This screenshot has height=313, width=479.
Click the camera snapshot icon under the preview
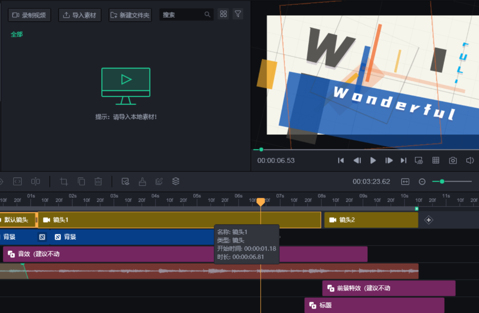pyautogui.click(x=453, y=160)
